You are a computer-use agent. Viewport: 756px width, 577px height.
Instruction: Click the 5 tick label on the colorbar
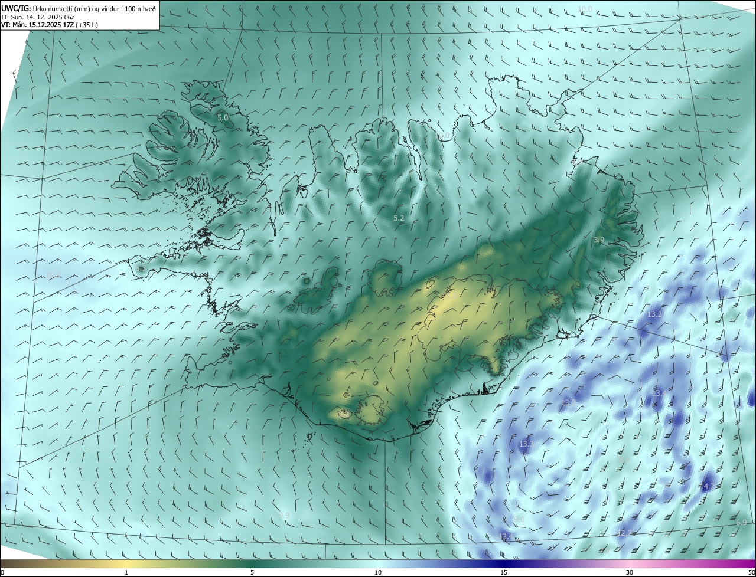click(252, 572)
